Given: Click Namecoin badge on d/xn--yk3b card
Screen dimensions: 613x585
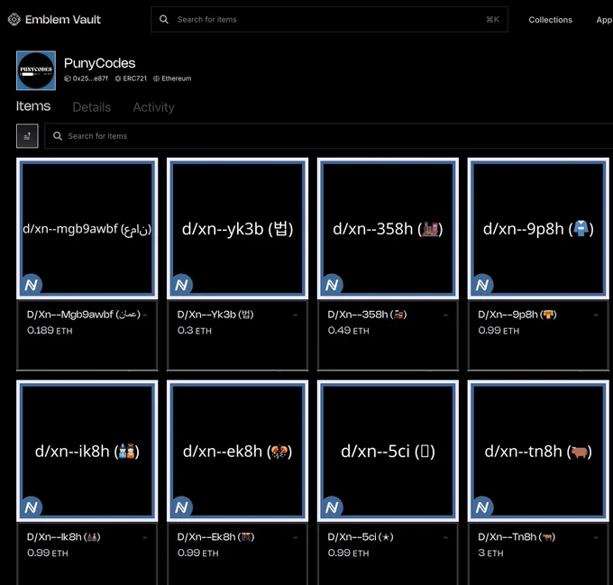Looking at the screenshot, I should pyautogui.click(x=182, y=285).
